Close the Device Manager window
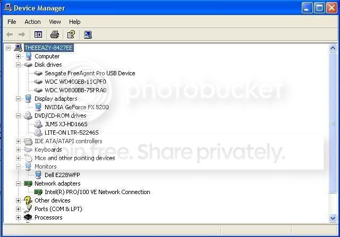 click(x=331, y=8)
